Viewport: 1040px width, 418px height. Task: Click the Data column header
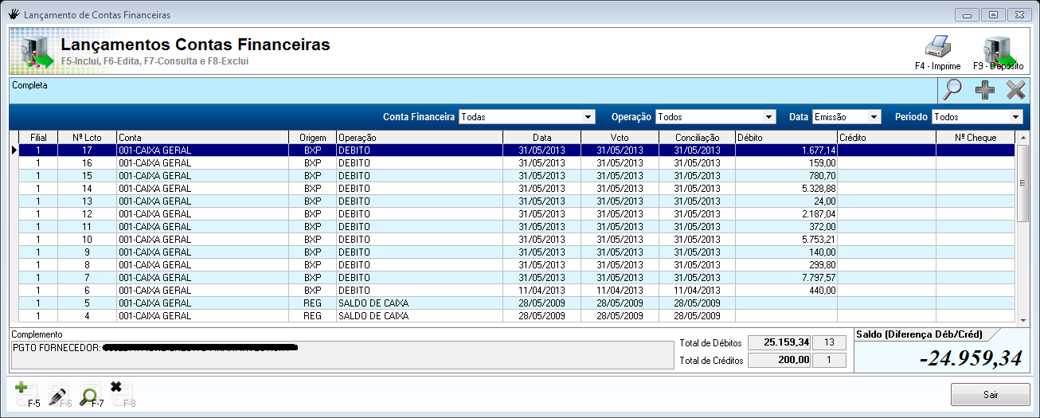click(542, 137)
